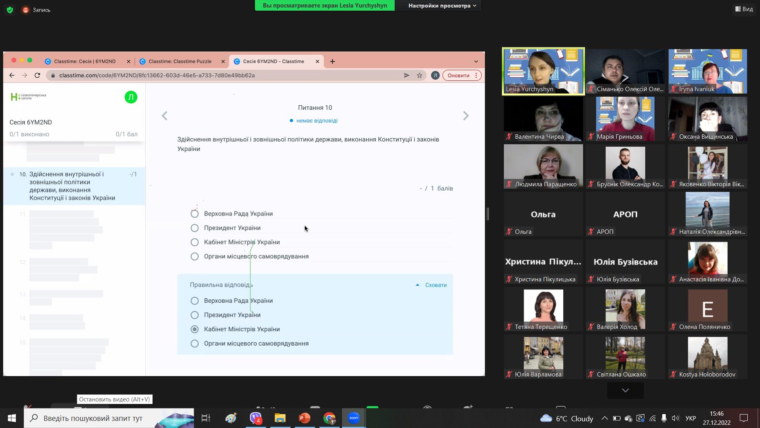Switch keyboard language УКР
This screenshot has height=428, width=760.
click(x=691, y=418)
